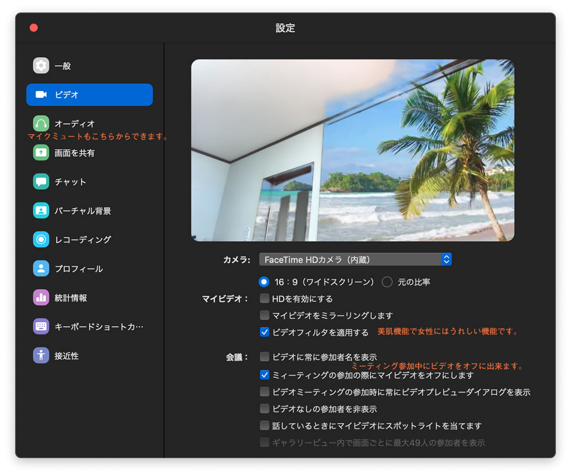Image resolution: width=571 pixels, height=476 pixels.
Task: Click the beach camera preview image
Action: 352,150
